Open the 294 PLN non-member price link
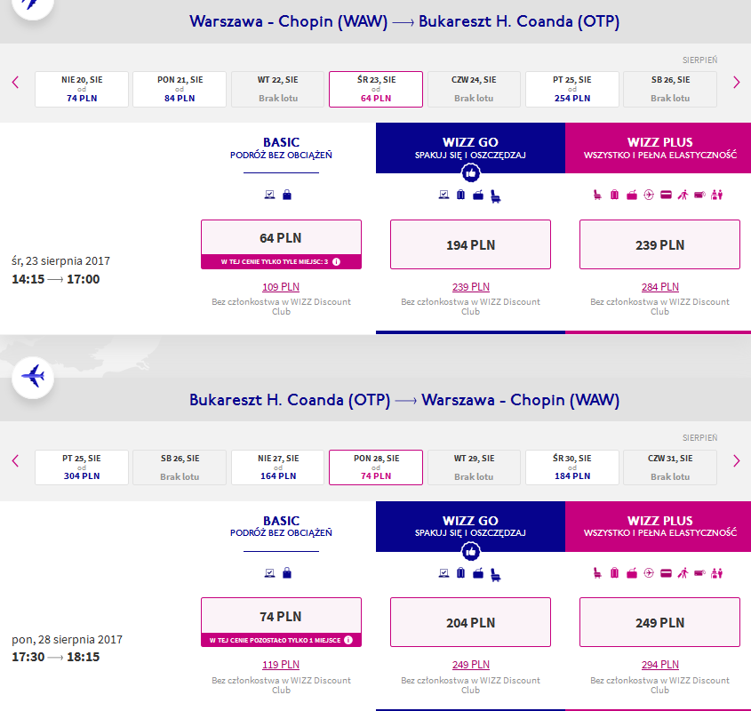751x711 pixels. 660,665
